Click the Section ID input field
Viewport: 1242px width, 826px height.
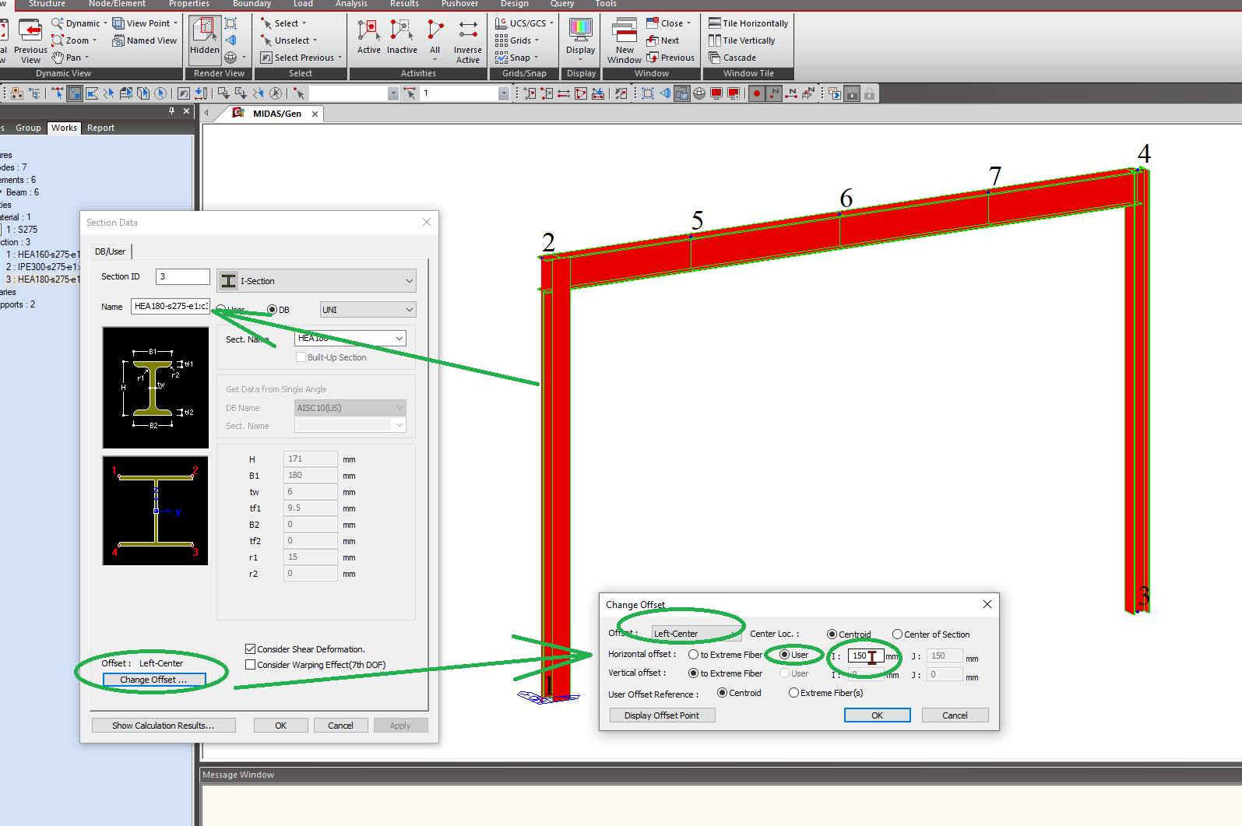point(183,276)
